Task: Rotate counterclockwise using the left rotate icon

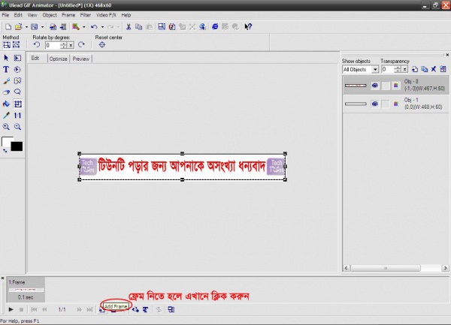Action: (37, 45)
